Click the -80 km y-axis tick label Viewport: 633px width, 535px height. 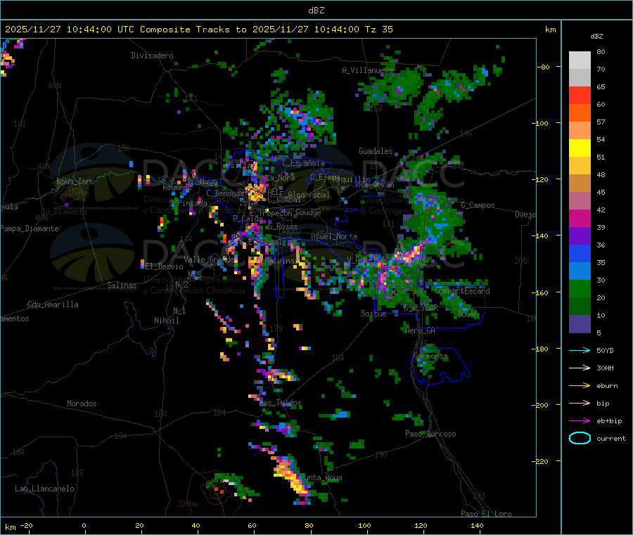click(544, 67)
